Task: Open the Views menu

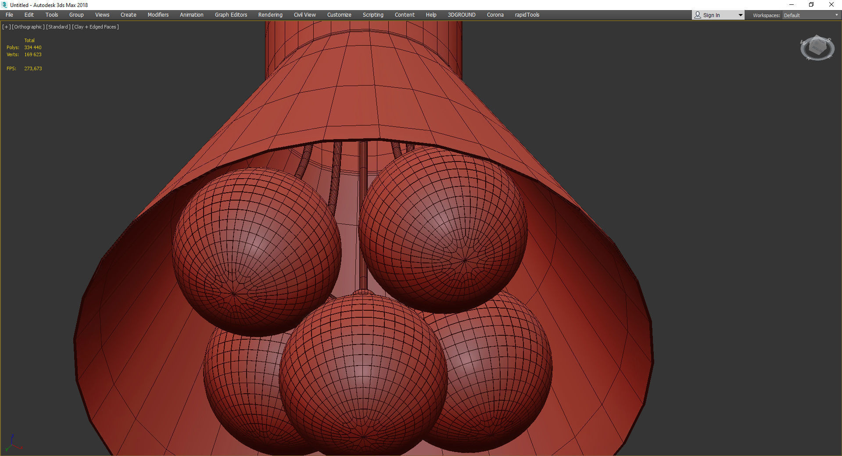Action: 102,15
